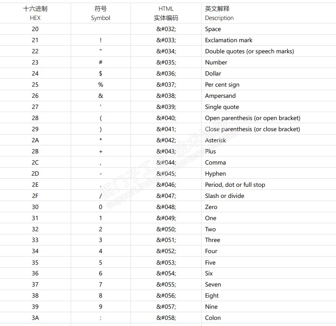Viewport: 336px width, 326px height.
Task: Click the "&#058;" entity code cell
Action: click(166, 318)
